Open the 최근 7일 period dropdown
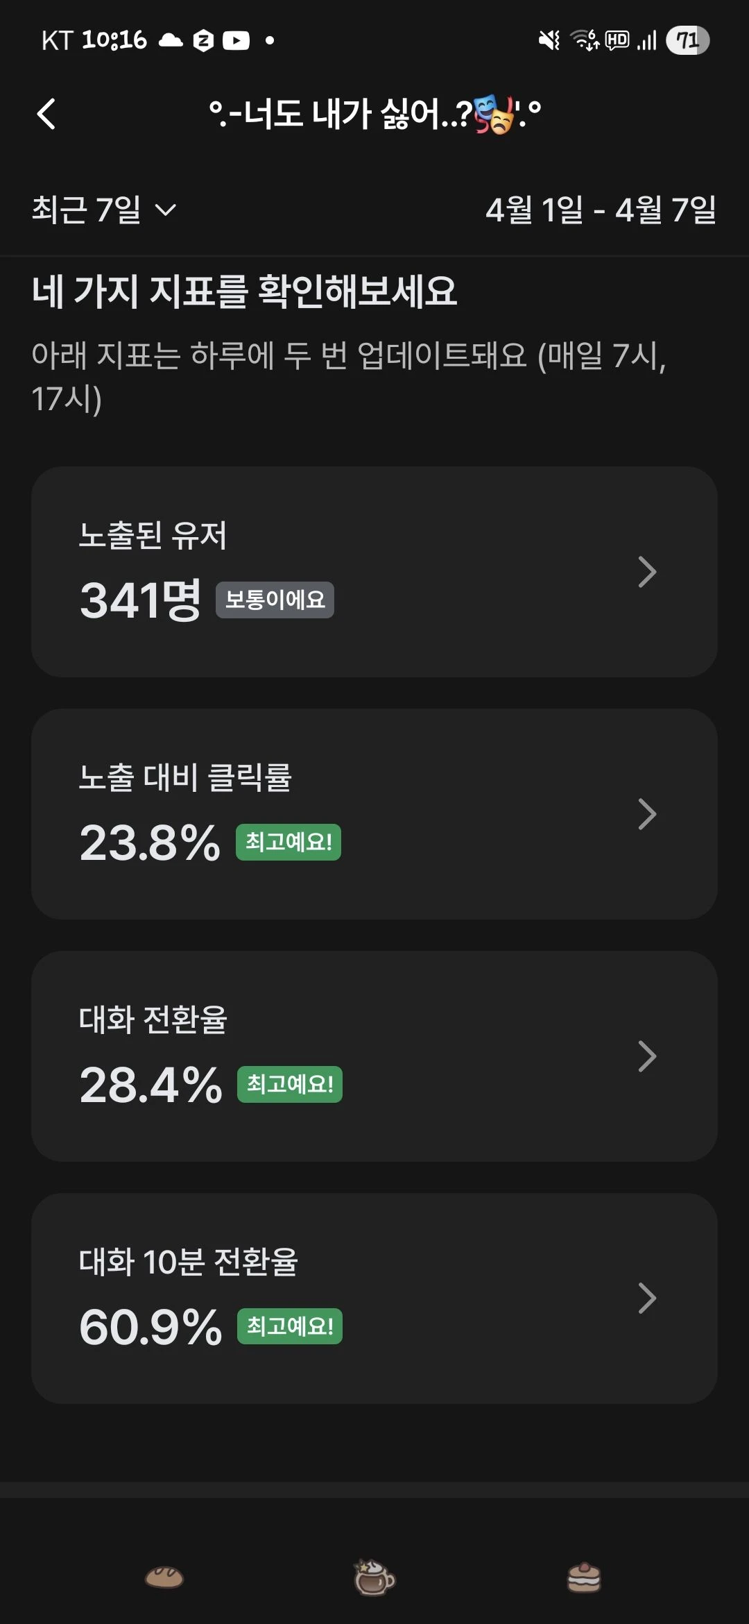Screen dimensions: 749x1624 click(x=104, y=210)
